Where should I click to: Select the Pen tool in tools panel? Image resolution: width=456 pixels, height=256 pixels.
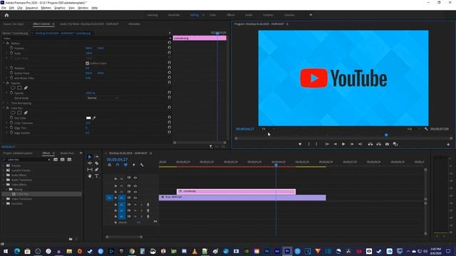pos(97,170)
